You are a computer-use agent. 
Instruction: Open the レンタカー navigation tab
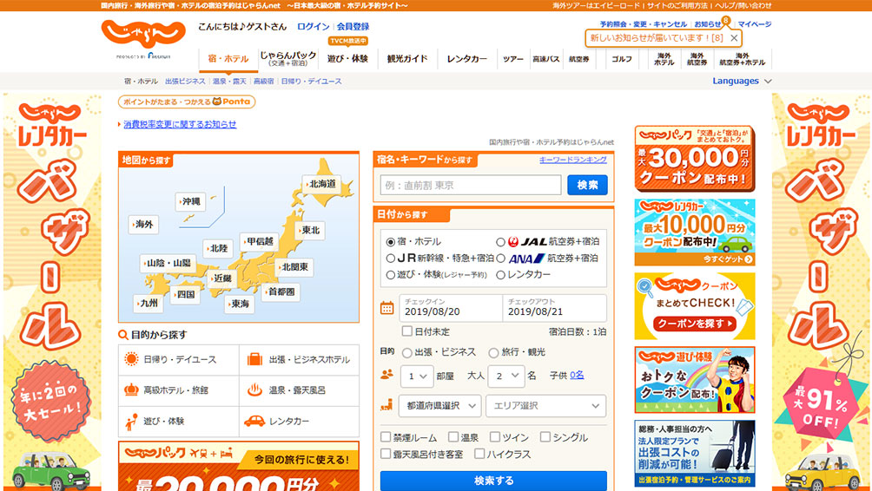pyautogui.click(x=466, y=59)
